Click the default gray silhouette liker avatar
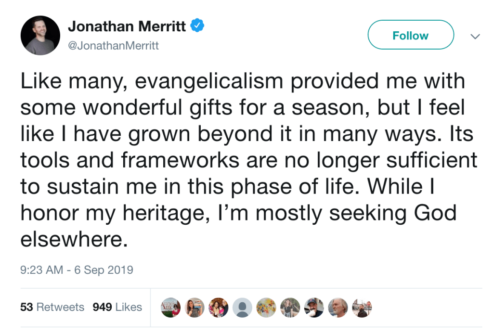The image size is (493, 334). [242, 308]
